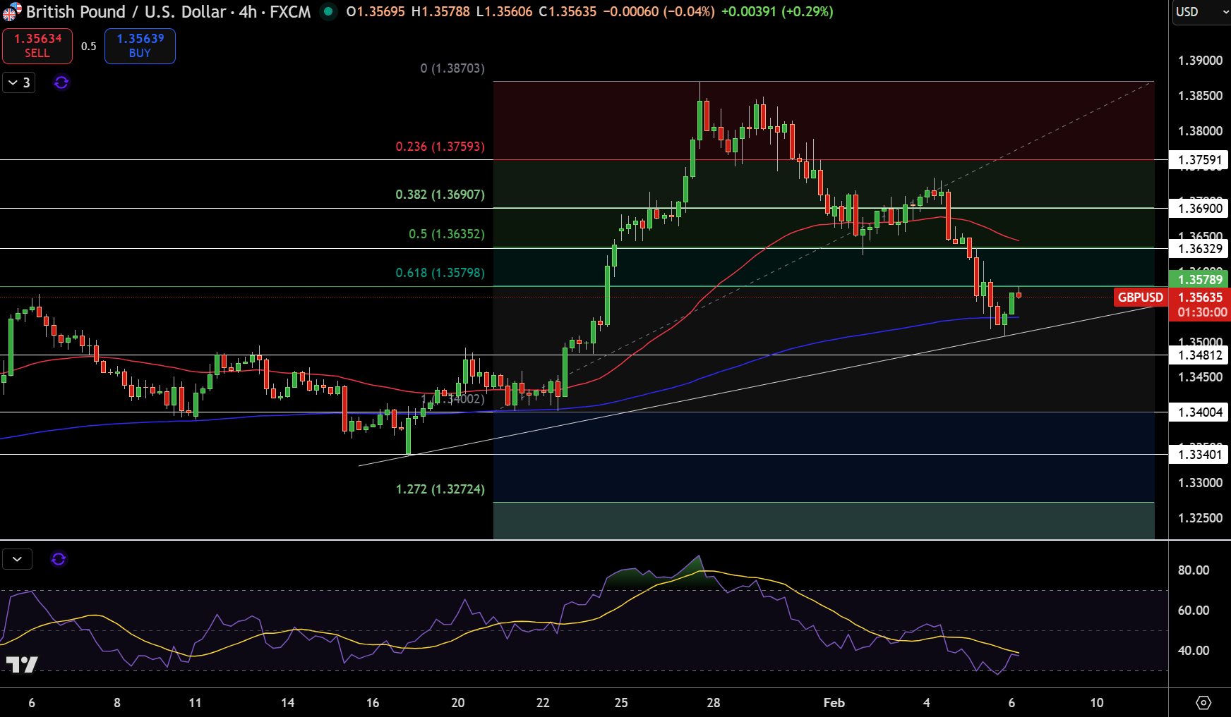The width and height of the screenshot is (1231, 717).
Task: Click the 1.34812 price axis label
Action: pyautogui.click(x=1199, y=355)
